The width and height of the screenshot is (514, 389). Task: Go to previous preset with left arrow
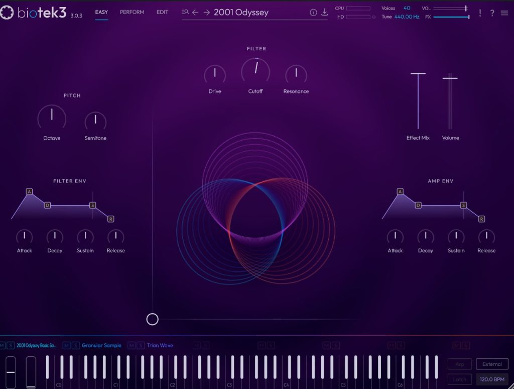click(x=196, y=13)
